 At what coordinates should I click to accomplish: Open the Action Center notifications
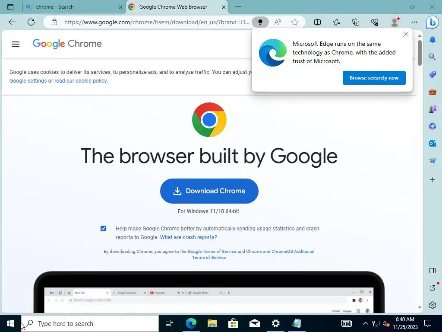point(428,323)
